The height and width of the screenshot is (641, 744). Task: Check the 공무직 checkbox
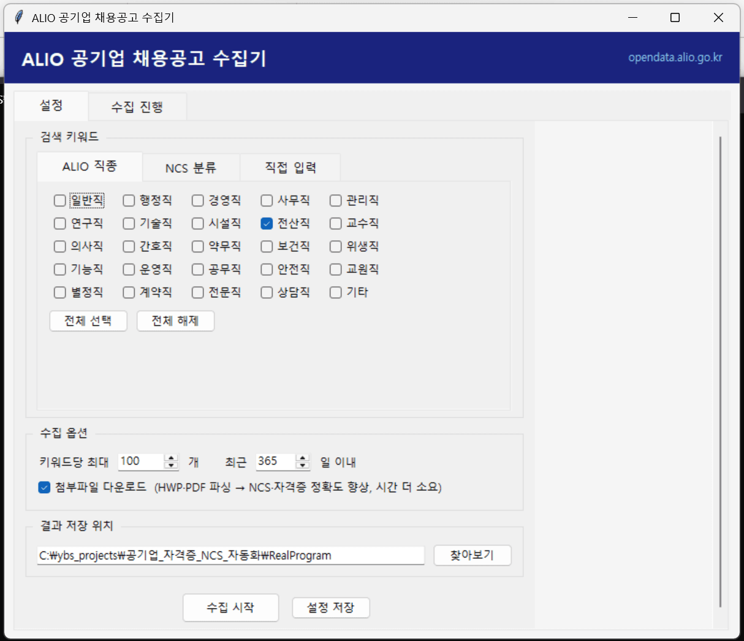point(197,270)
